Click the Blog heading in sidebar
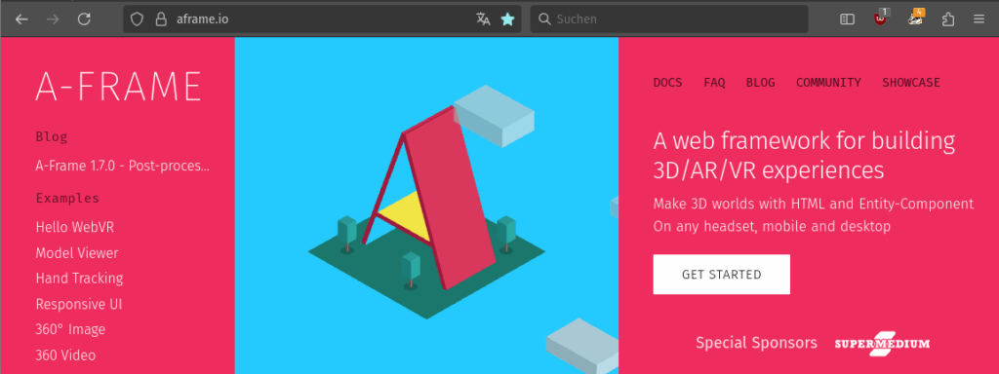 click(52, 136)
